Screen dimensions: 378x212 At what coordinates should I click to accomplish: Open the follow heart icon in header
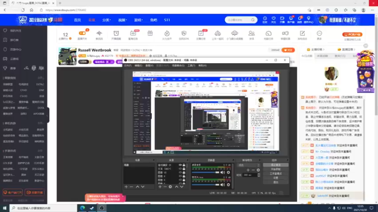(274, 18)
